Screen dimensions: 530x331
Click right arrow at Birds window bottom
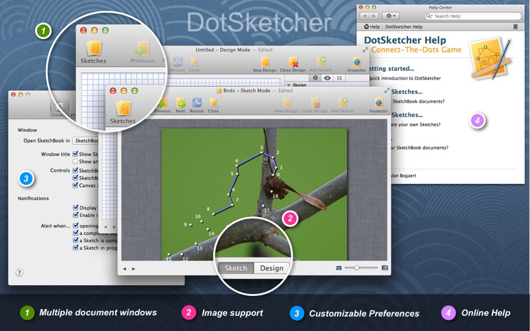point(134,269)
